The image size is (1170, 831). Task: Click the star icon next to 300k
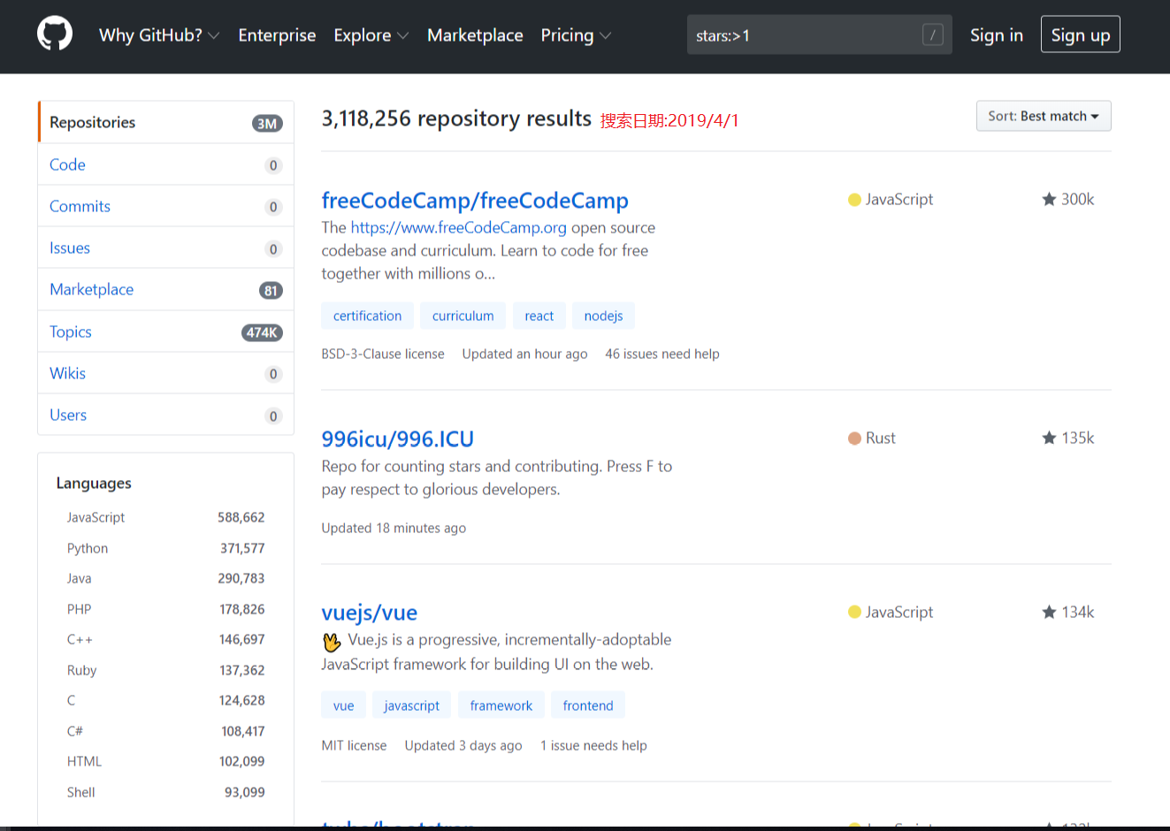click(x=1049, y=199)
